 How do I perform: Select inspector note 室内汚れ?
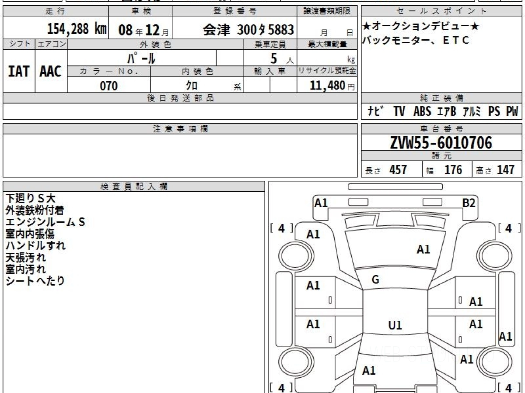click(25, 269)
